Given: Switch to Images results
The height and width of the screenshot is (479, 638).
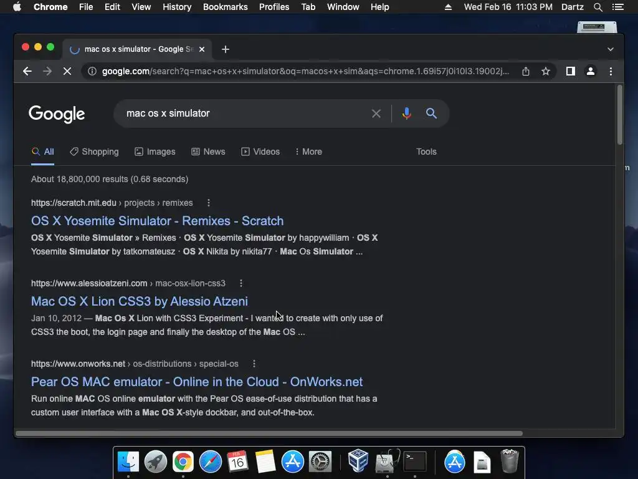Looking at the screenshot, I should pos(155,152).
